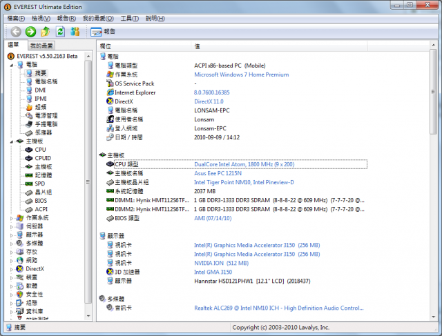Open Microsoft Windows 7 Home Premium link

(241, 75)
